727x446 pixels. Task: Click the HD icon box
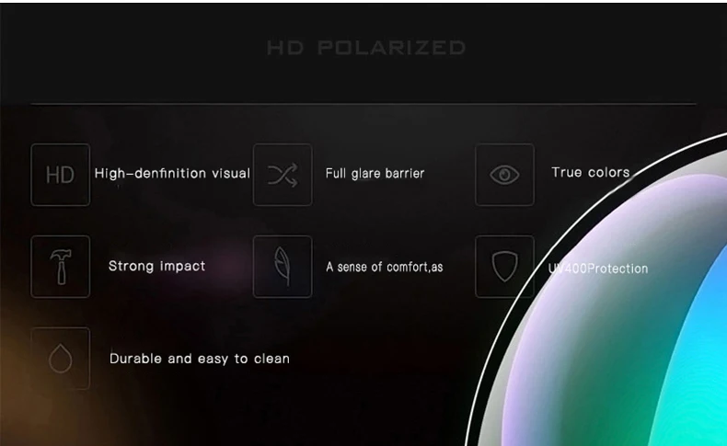coord(60,175)
